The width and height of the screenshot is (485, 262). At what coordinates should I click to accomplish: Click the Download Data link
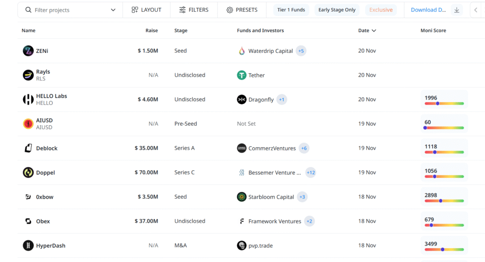pyautogui.click(x=428, y=10)
